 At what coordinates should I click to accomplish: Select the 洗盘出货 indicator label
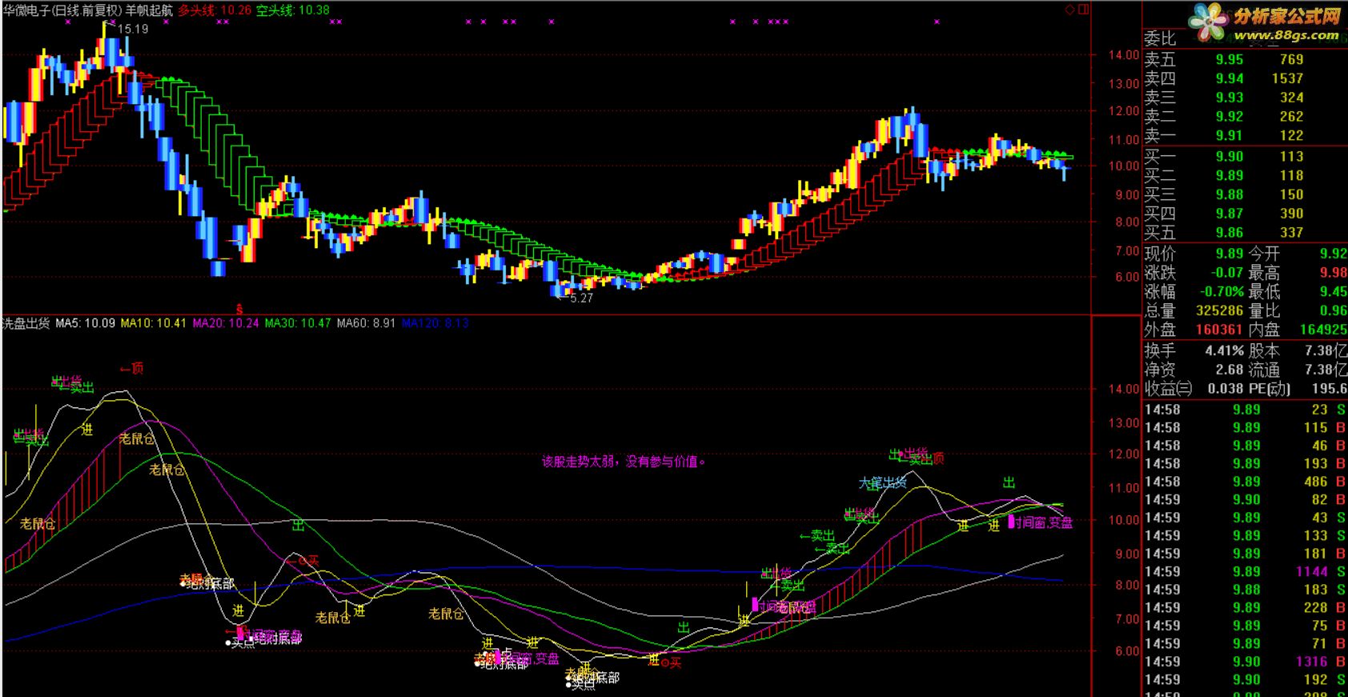click(26, 323)
